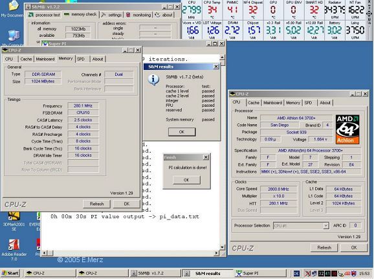Screen dimensions: 374x279
Task: Click the DRAM voltage reading 2.72
Action: coord(232,30)
